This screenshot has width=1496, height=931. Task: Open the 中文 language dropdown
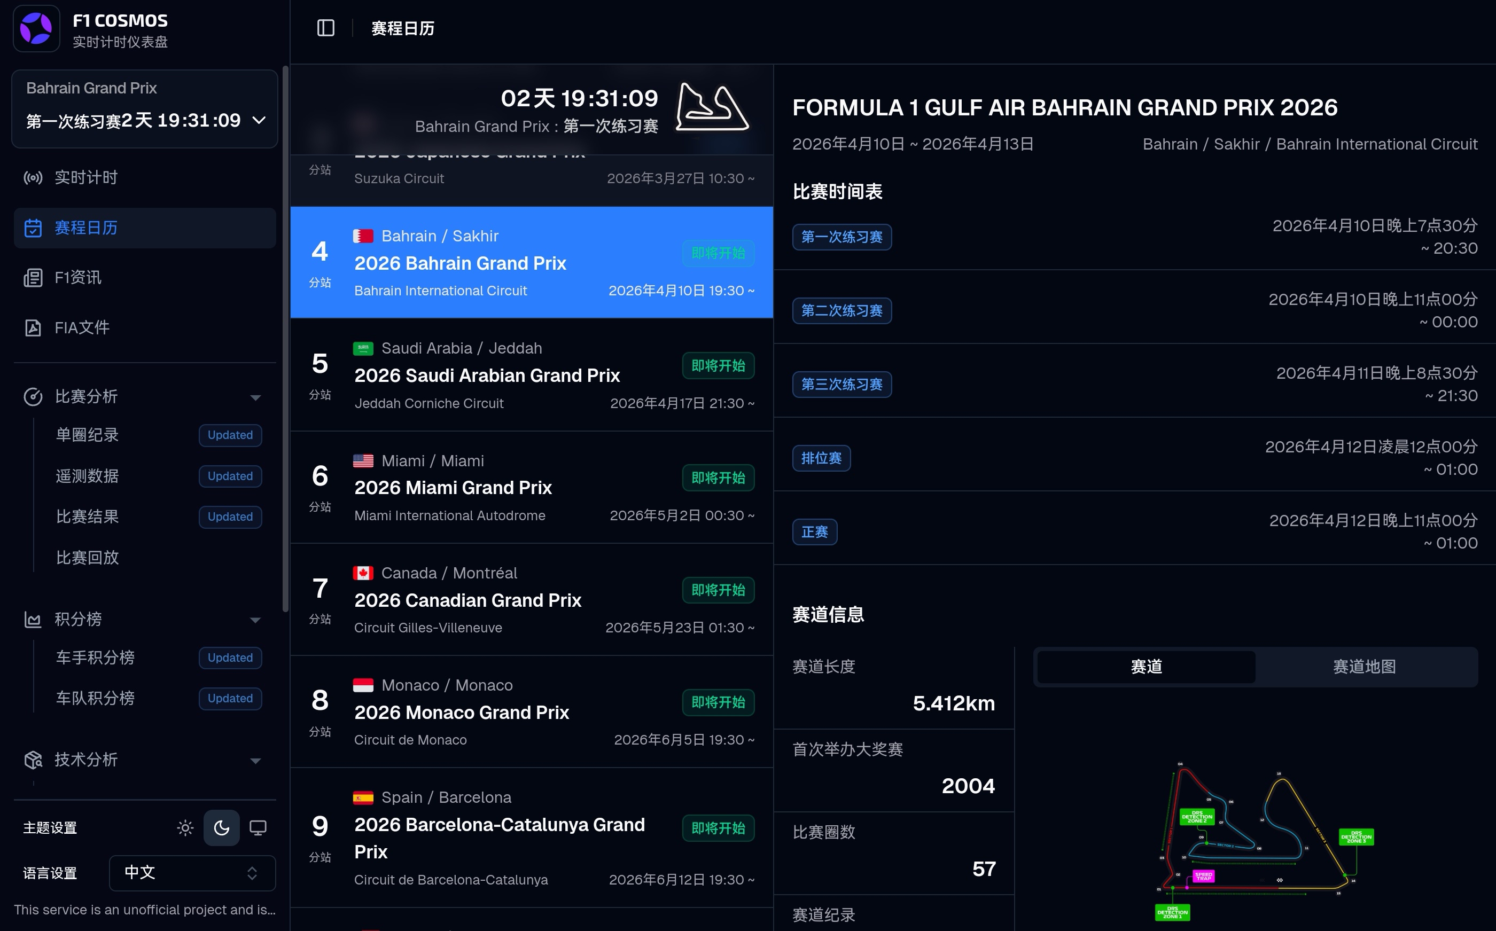click(192, 873)
